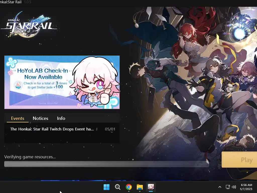Open the volume control tray icon
The width and height of the screenshot is (257, 193).
234,187
